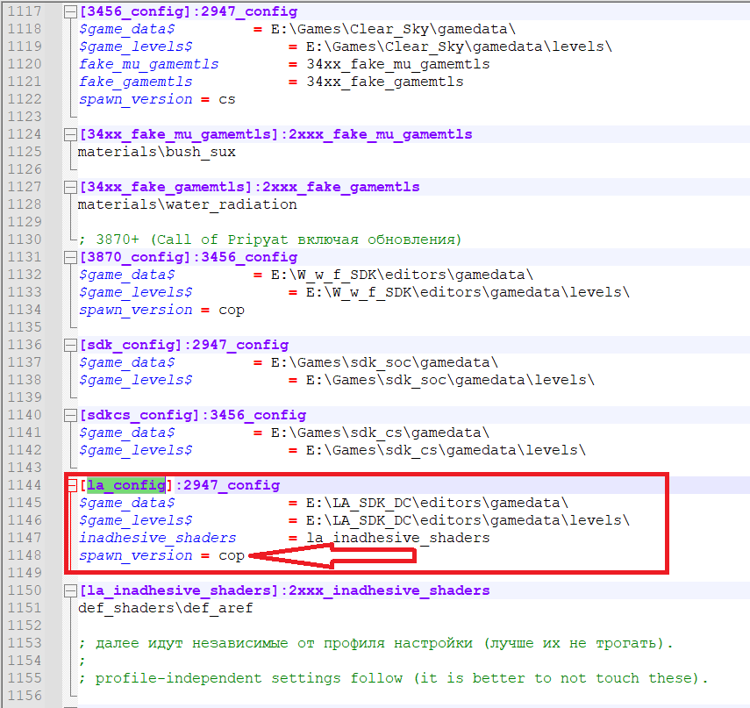The height and width of the screenshot is (708, 750).
Task: Click 'cop' value in the la_config section
Action: 232,556
